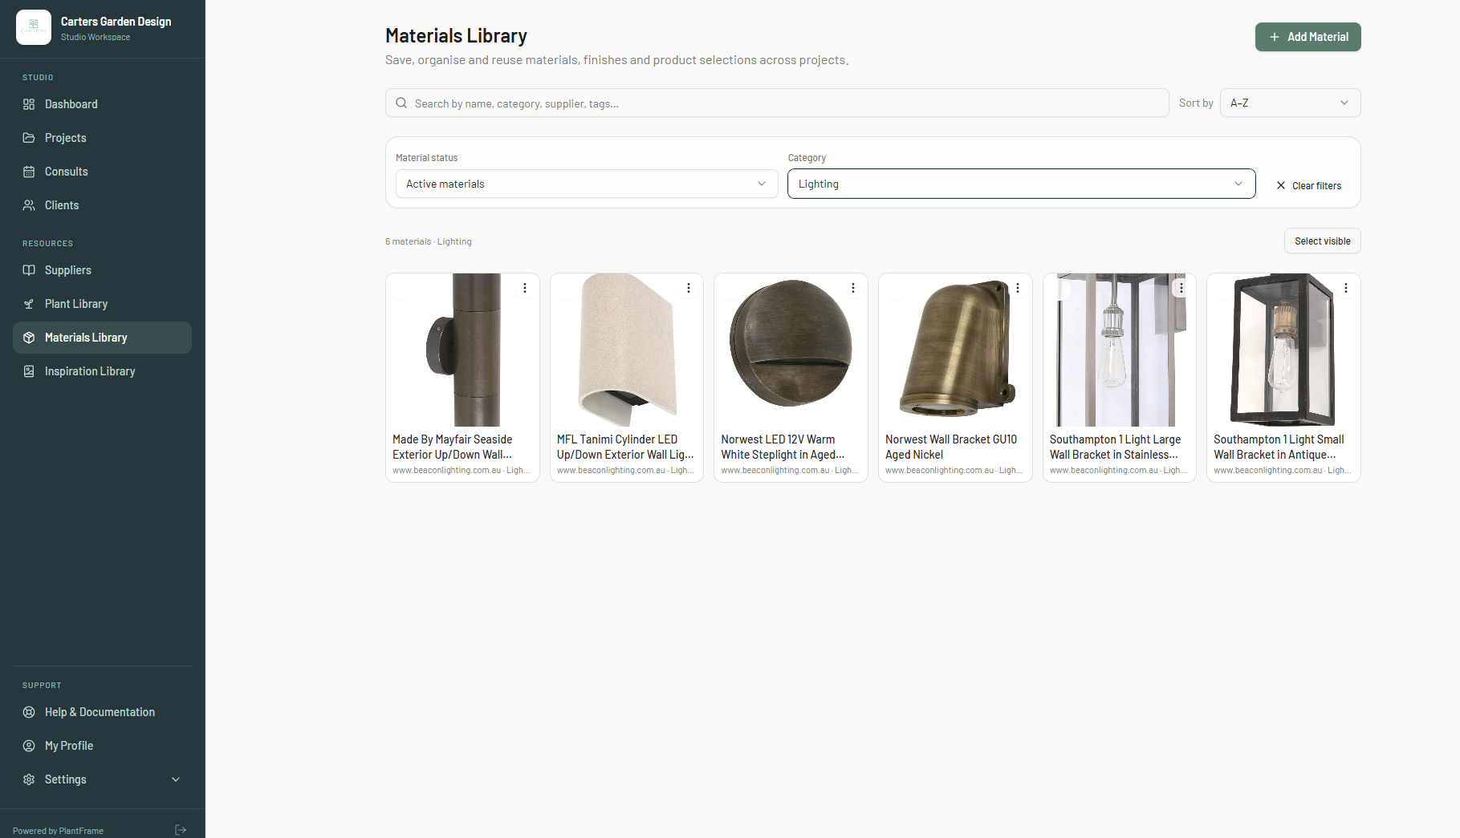Screen dimensions: 1460x838
Task: Open the Sort by A–Z dropdown
Action: [1290, 103]
